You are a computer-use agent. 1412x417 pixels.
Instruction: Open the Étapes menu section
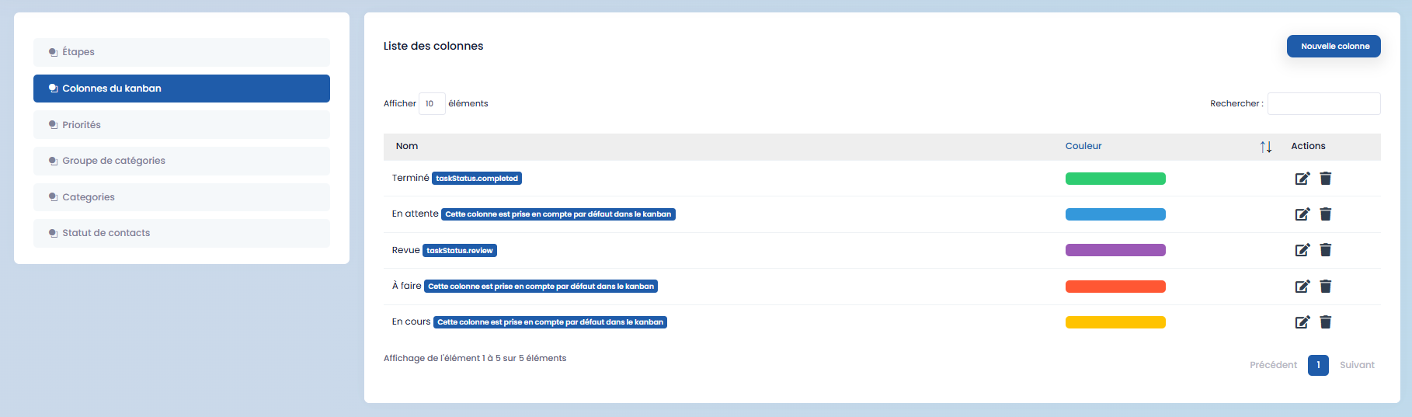(182, 52)
